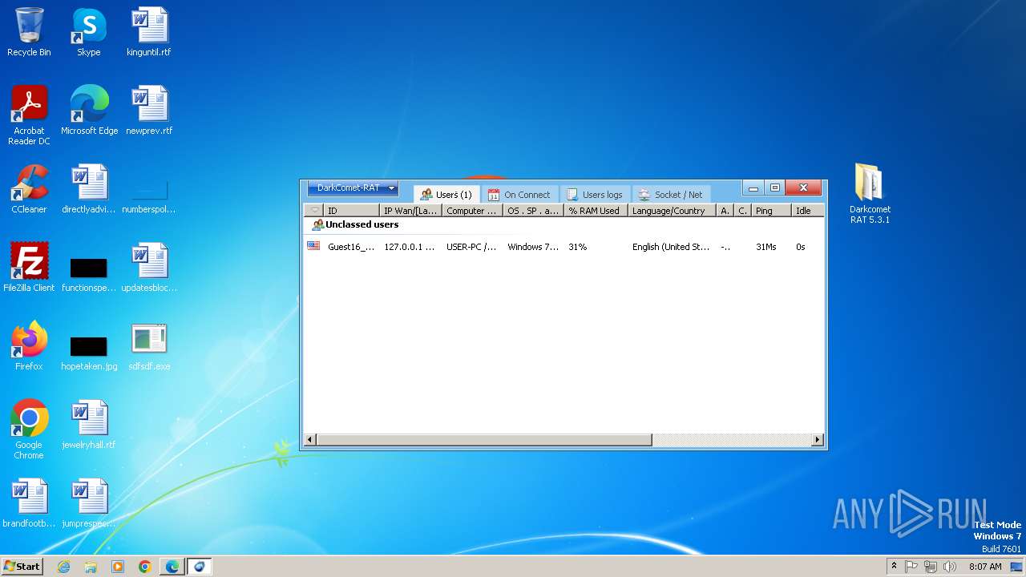Image resolution: width=1026 pixels, height=577 pixels.
Task: Open the On Connect tab
Action: [519, 195]
